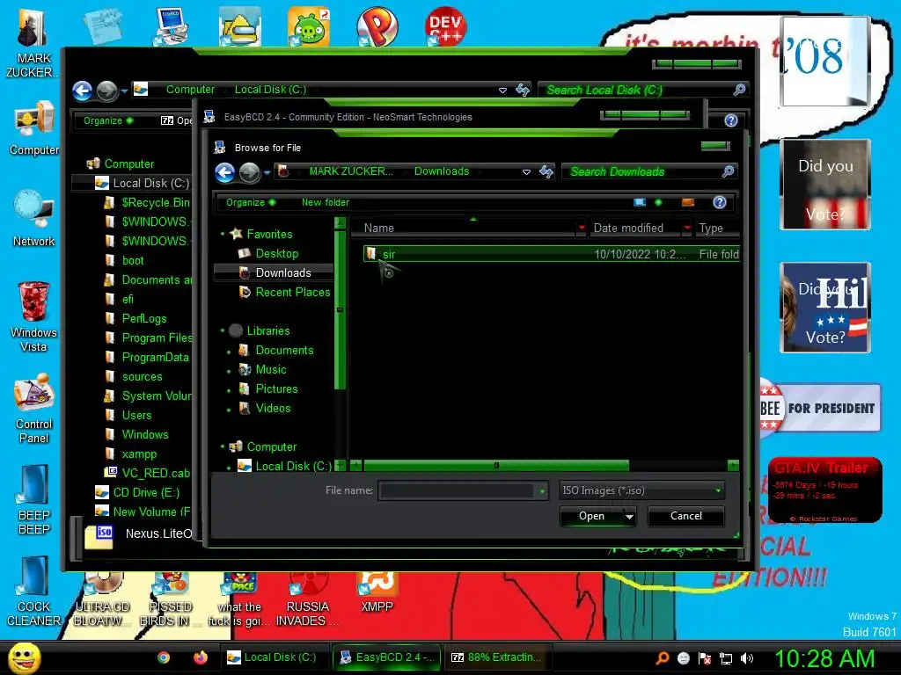Toggle preview pane icon in Browse dialog
The height and width of the screenshot is (675, 901).
(688, 202)
